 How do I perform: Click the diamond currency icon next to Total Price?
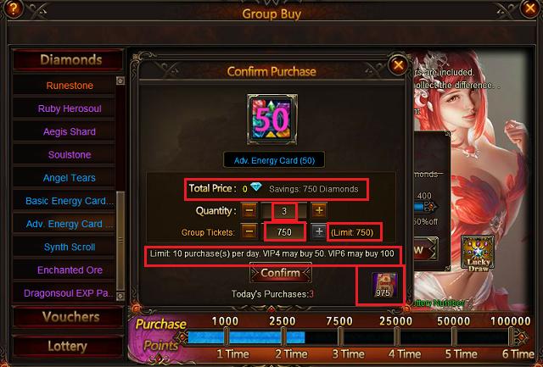coord(256,187)
